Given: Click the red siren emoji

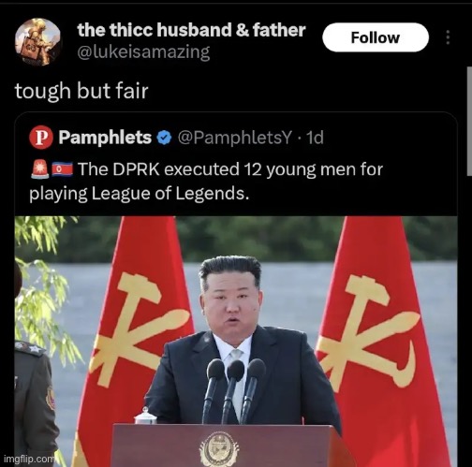Looking at the screenshot, I should 40,168.
